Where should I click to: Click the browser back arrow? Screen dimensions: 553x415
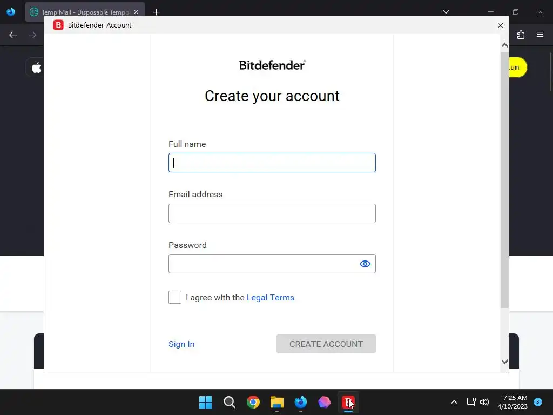pyautogui.click(x=13, y=35)
